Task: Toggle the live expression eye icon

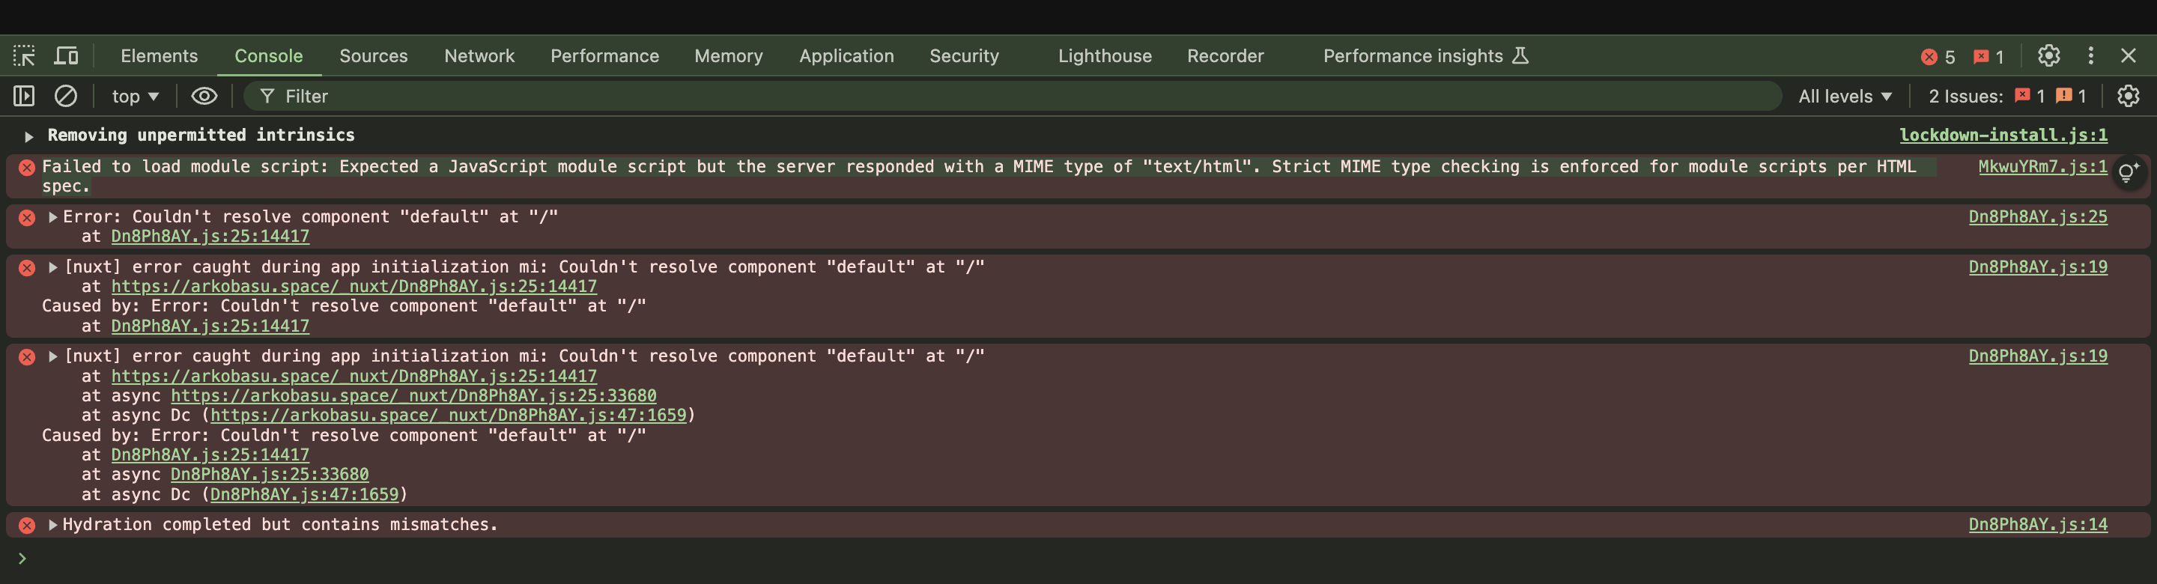Action: pos(204,97)
